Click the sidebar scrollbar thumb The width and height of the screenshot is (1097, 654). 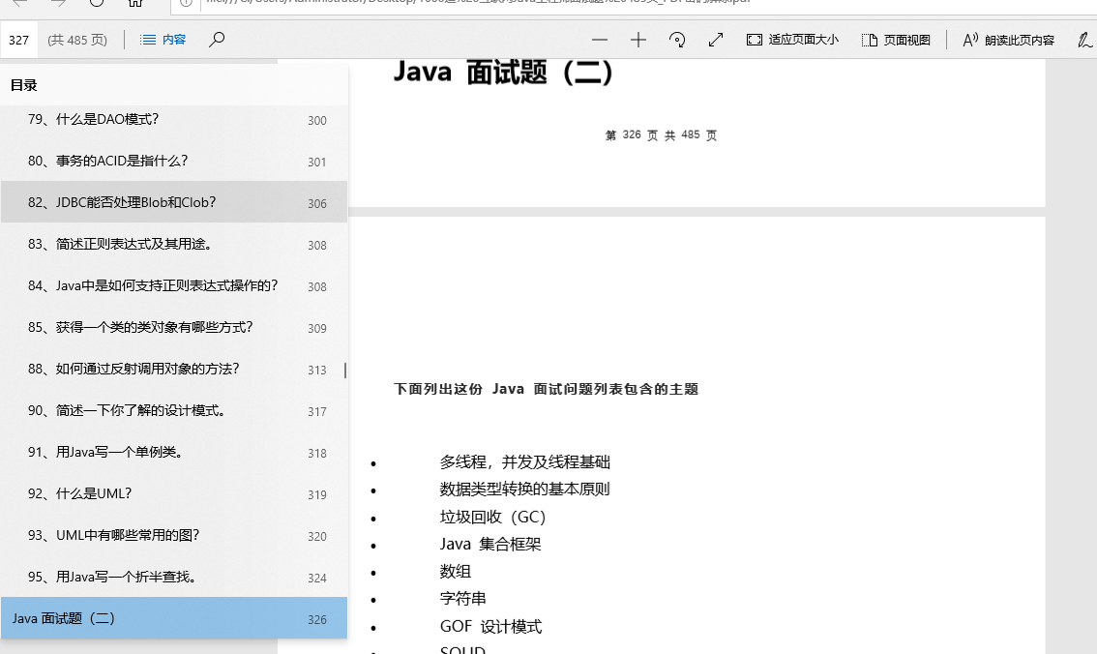[x=344, y=371]
